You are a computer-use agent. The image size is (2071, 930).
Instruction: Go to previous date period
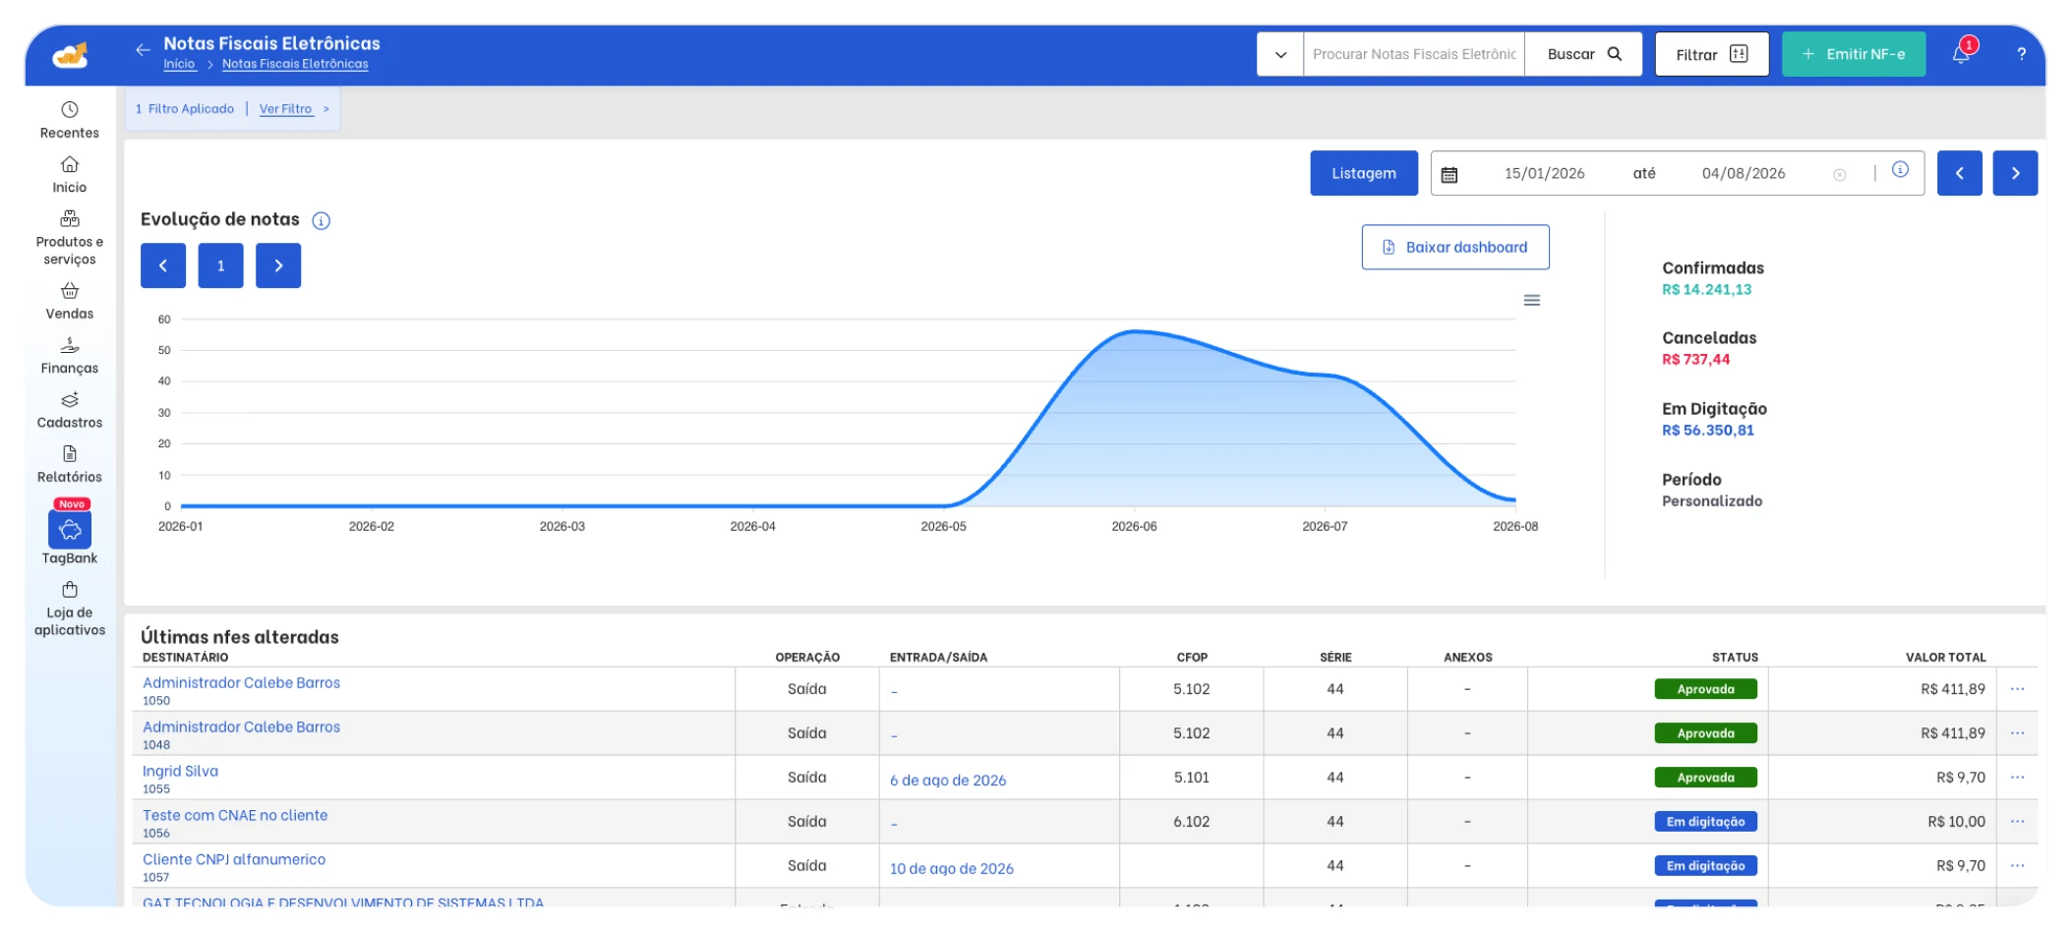pyautogui.click(x=1959, y=173)
